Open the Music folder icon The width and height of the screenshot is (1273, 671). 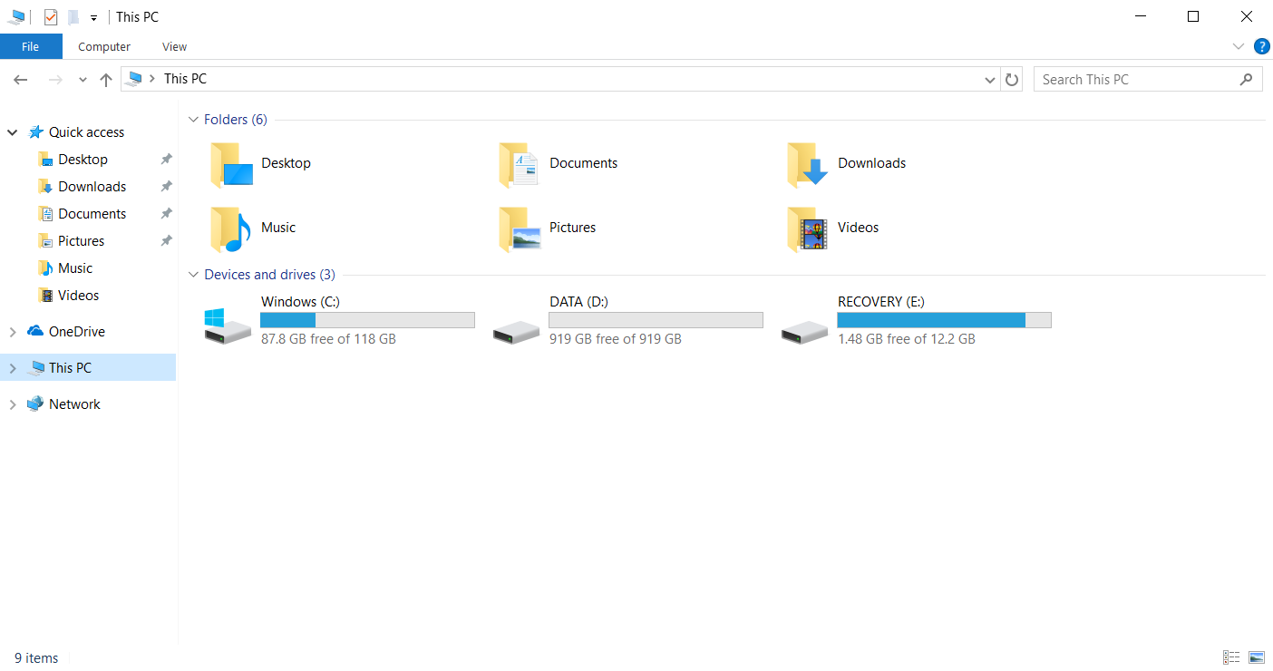click(x=230, y=229)
